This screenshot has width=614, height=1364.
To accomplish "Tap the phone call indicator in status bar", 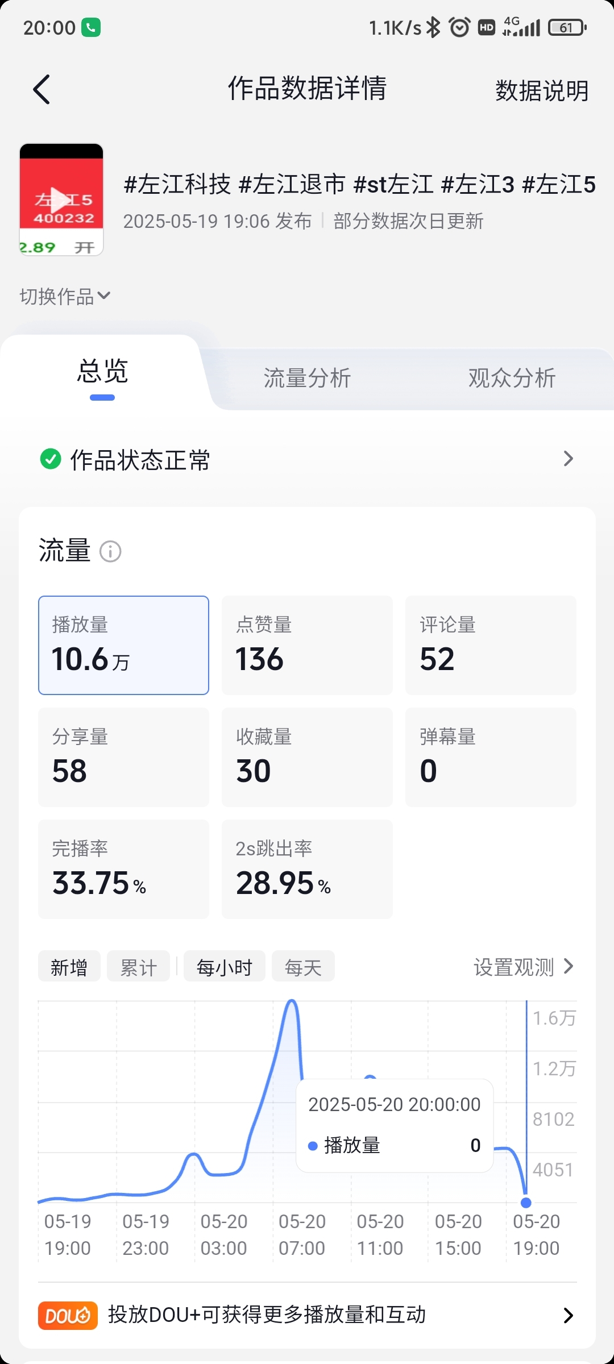I will [91, 27].
